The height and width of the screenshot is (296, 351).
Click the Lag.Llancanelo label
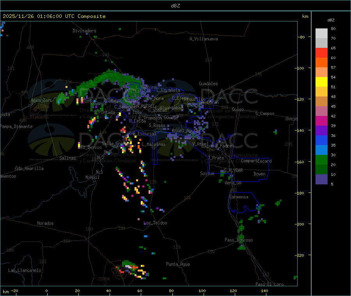(x=25, y=270)
